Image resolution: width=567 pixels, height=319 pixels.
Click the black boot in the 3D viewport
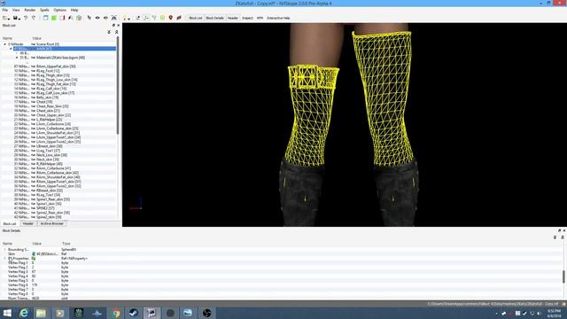pyautogui.click(x=301, y=195)
